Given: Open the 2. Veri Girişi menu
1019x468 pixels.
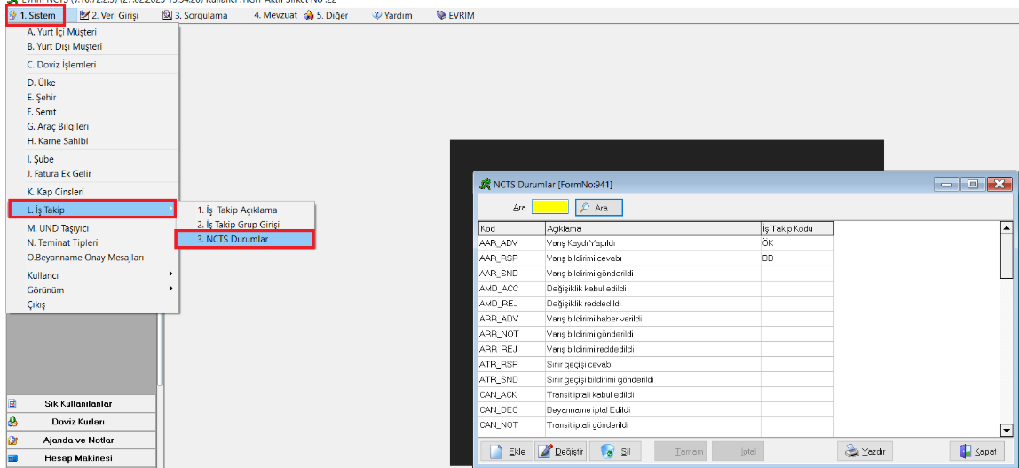Looking at the screenshot, I should [108, 15].
